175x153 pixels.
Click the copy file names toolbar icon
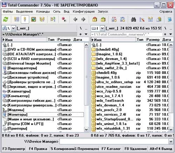159,19
